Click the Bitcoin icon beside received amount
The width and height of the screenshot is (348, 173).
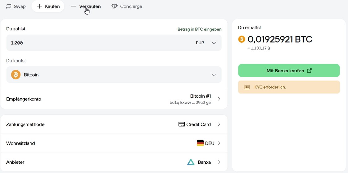coord(242,39)
